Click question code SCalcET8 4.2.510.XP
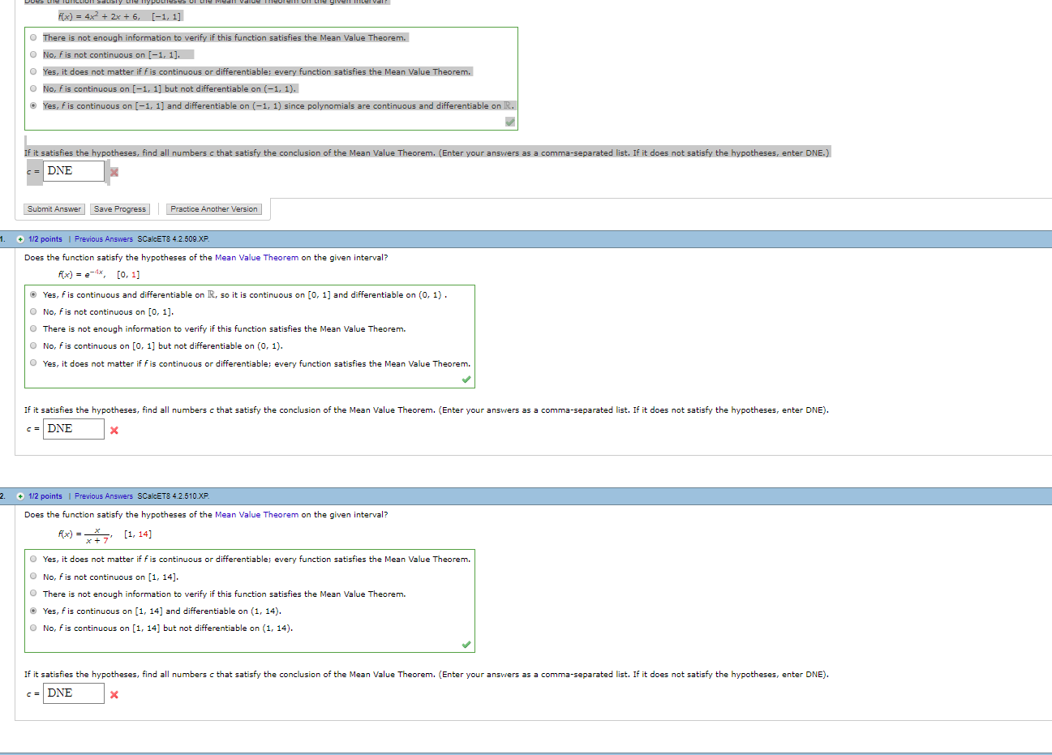 click(173, 496)
